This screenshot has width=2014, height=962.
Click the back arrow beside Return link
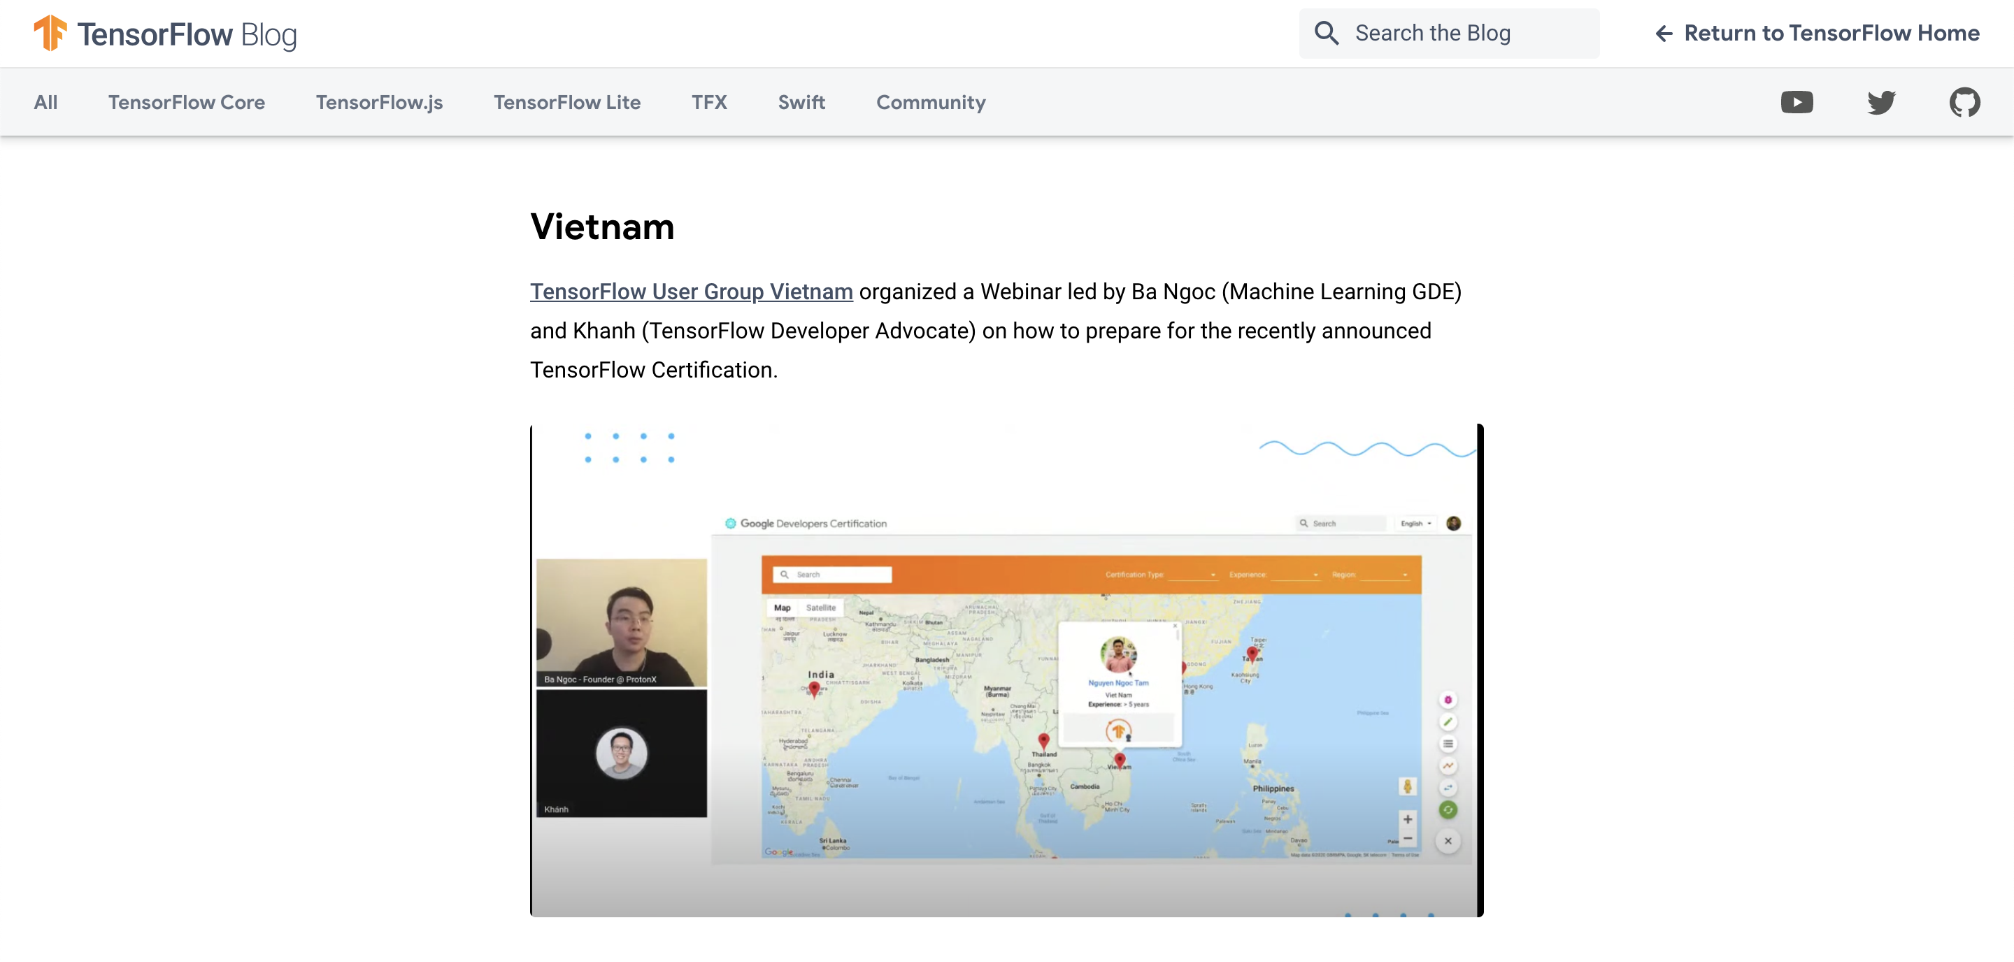1663,34
